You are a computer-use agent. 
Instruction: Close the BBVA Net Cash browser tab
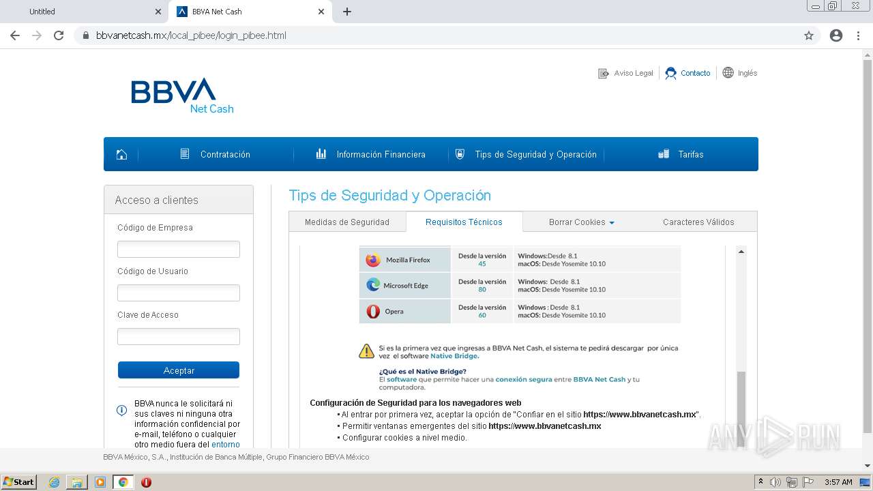[321, 12]
